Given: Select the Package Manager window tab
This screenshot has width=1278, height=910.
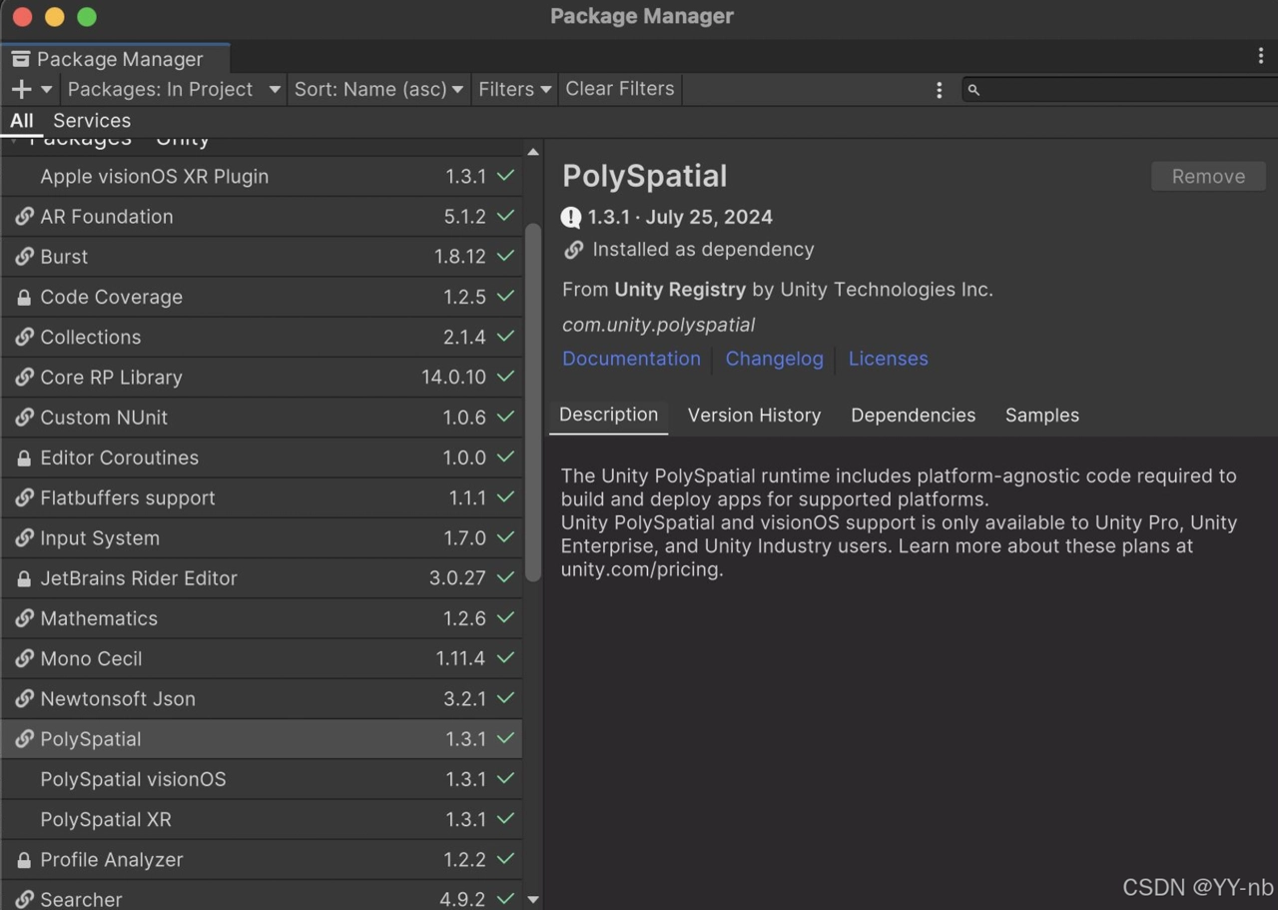Looking at the screenshot, I should (116, 59).
